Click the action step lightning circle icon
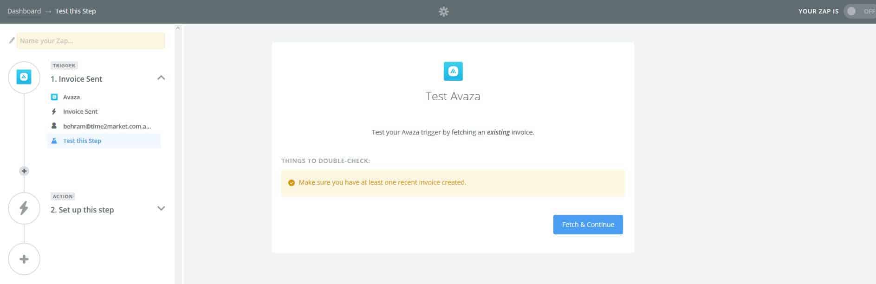The image size is (876, 284). pos(24,208)
